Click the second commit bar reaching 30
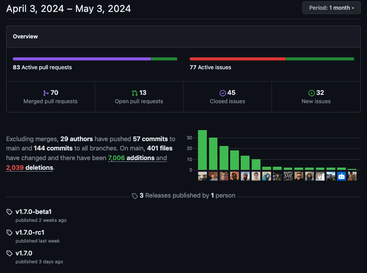The image size is (367, 273). pos(213,153)
